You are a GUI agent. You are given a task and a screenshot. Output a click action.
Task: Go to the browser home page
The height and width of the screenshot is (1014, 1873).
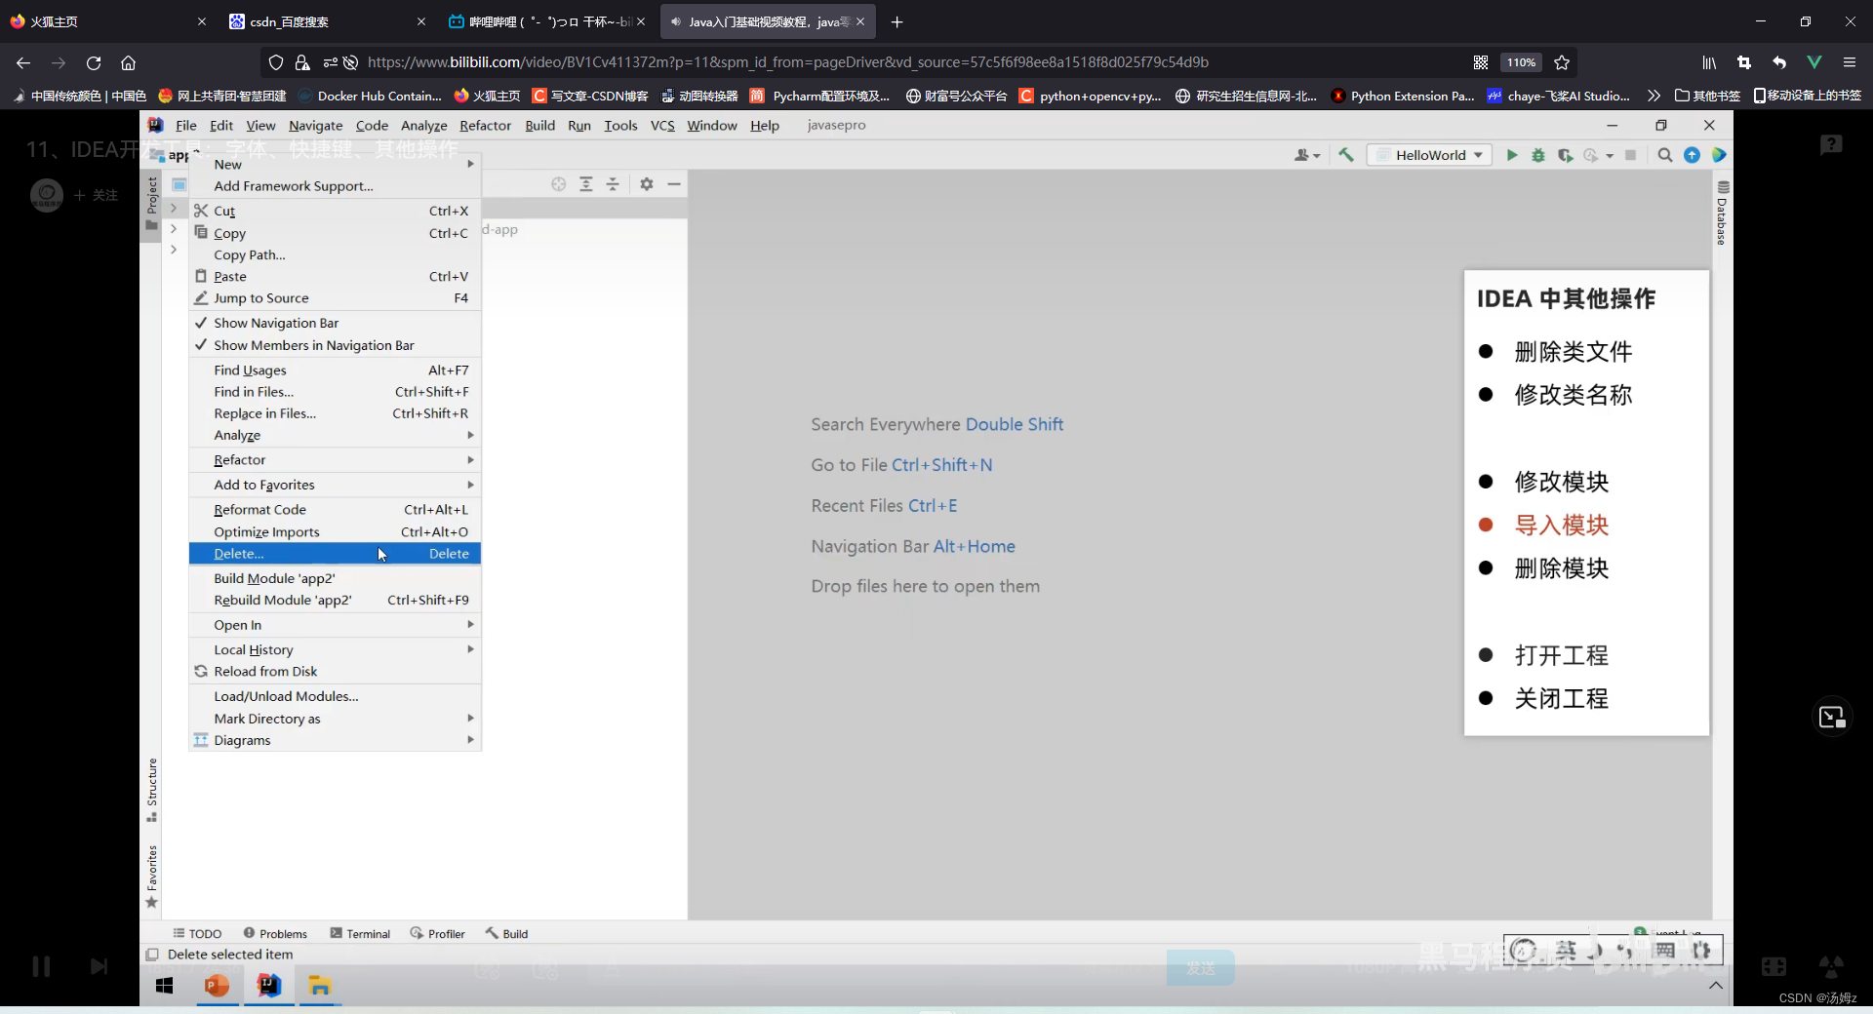(128, 62)
